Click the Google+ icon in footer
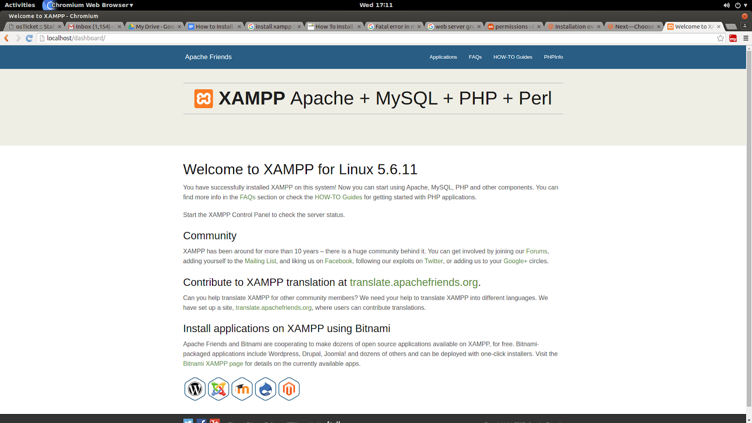 tap(214, 421)
